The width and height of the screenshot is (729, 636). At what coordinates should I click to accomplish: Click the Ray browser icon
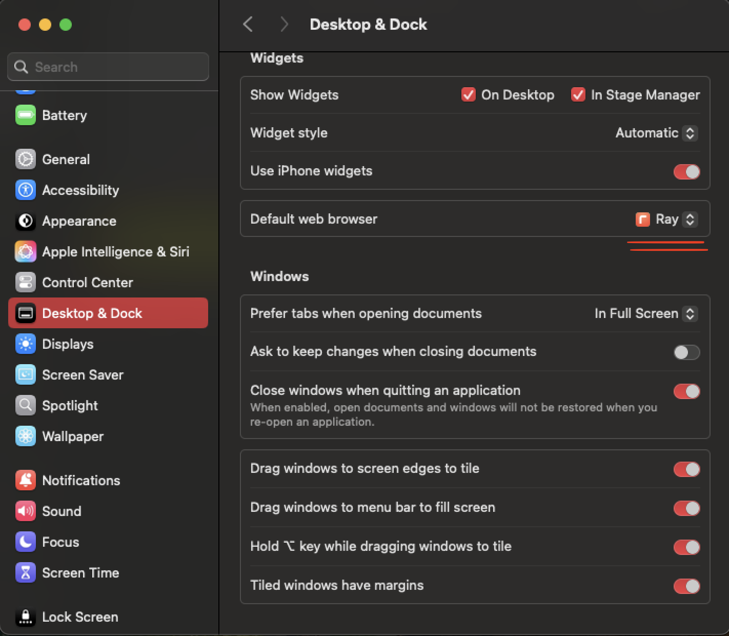[x=642, y=220]
